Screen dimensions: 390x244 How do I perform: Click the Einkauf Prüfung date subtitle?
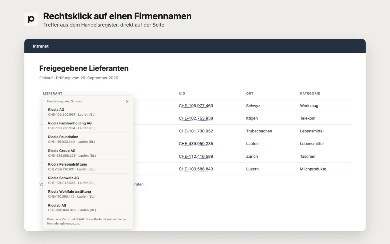[79, 78]
